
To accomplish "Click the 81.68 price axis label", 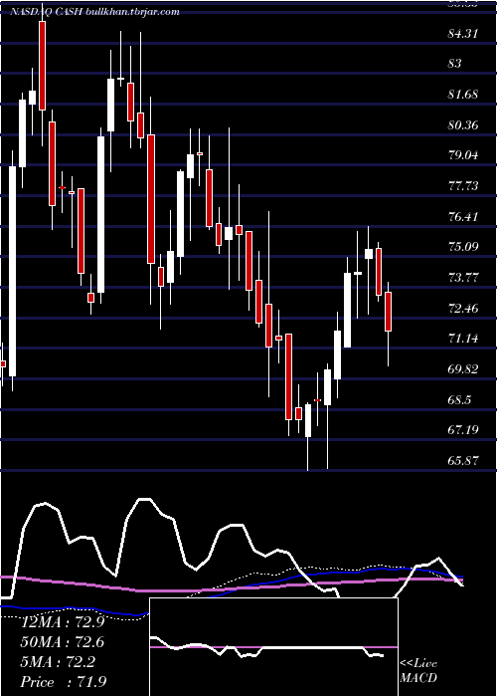I will (463, 95).
